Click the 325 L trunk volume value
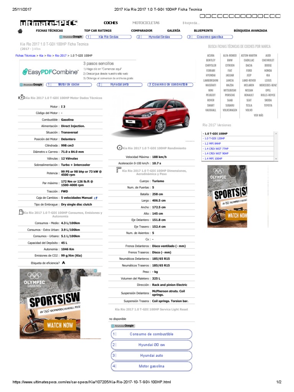Viewport: 294px width, 392px height. 156,279
